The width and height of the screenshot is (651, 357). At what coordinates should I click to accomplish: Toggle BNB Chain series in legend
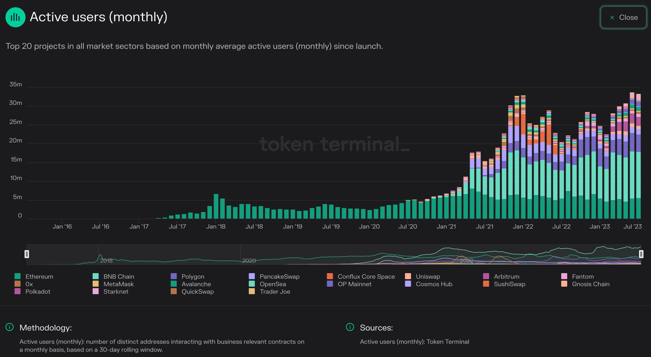(118, 276)
